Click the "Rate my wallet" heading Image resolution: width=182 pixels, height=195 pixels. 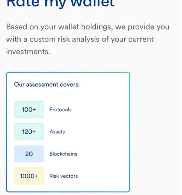coord(60,3)
